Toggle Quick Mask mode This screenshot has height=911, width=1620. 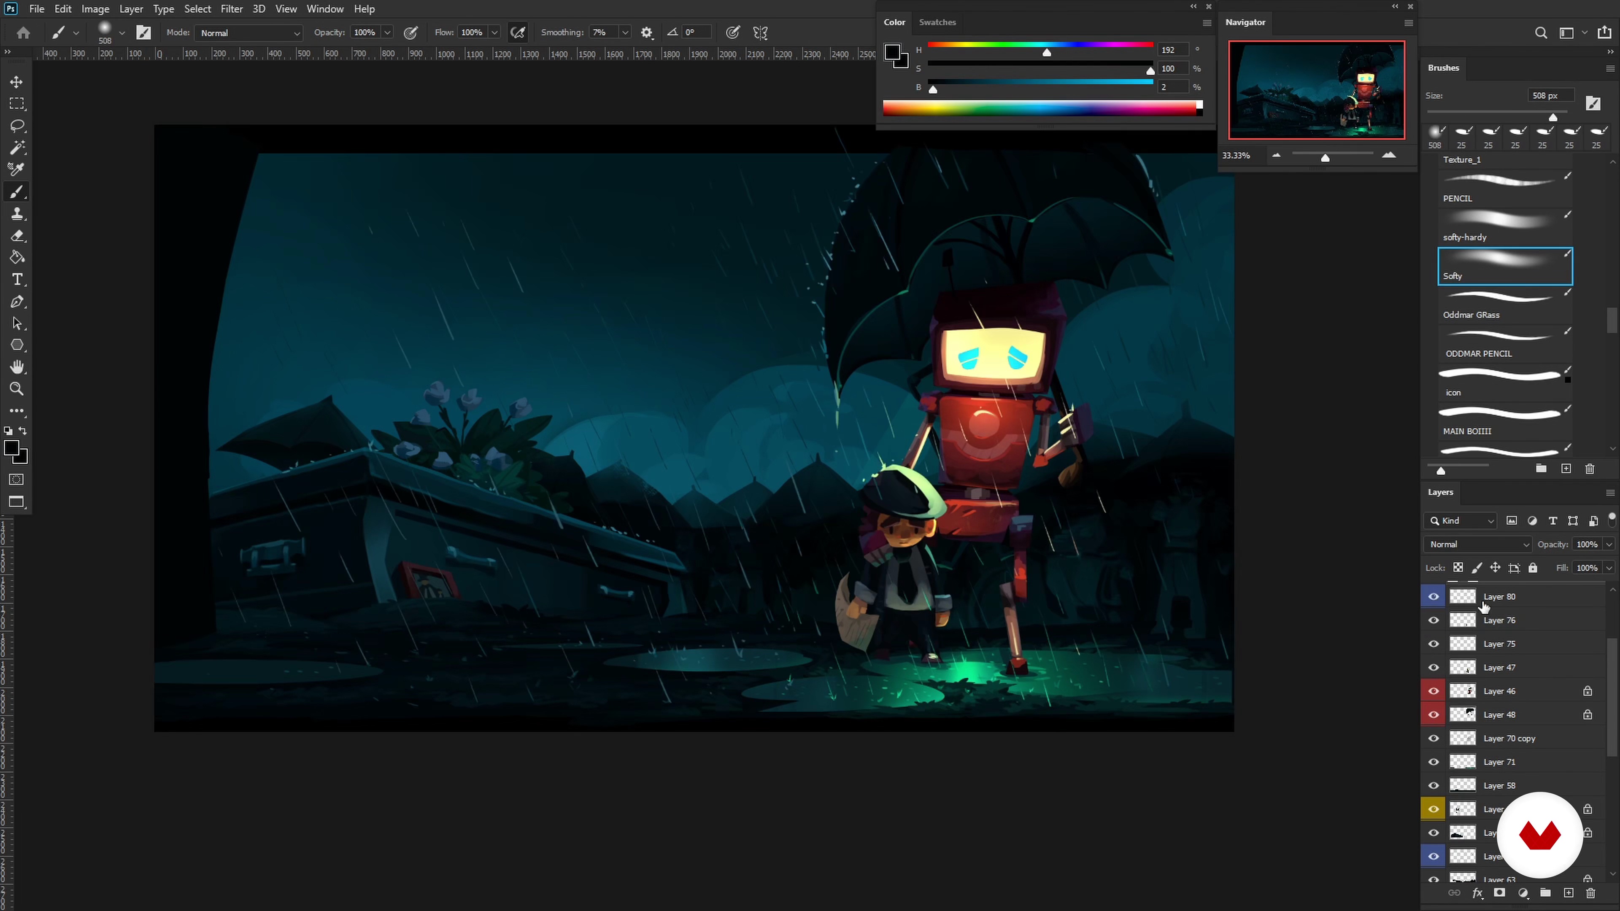tap(17, 480)
